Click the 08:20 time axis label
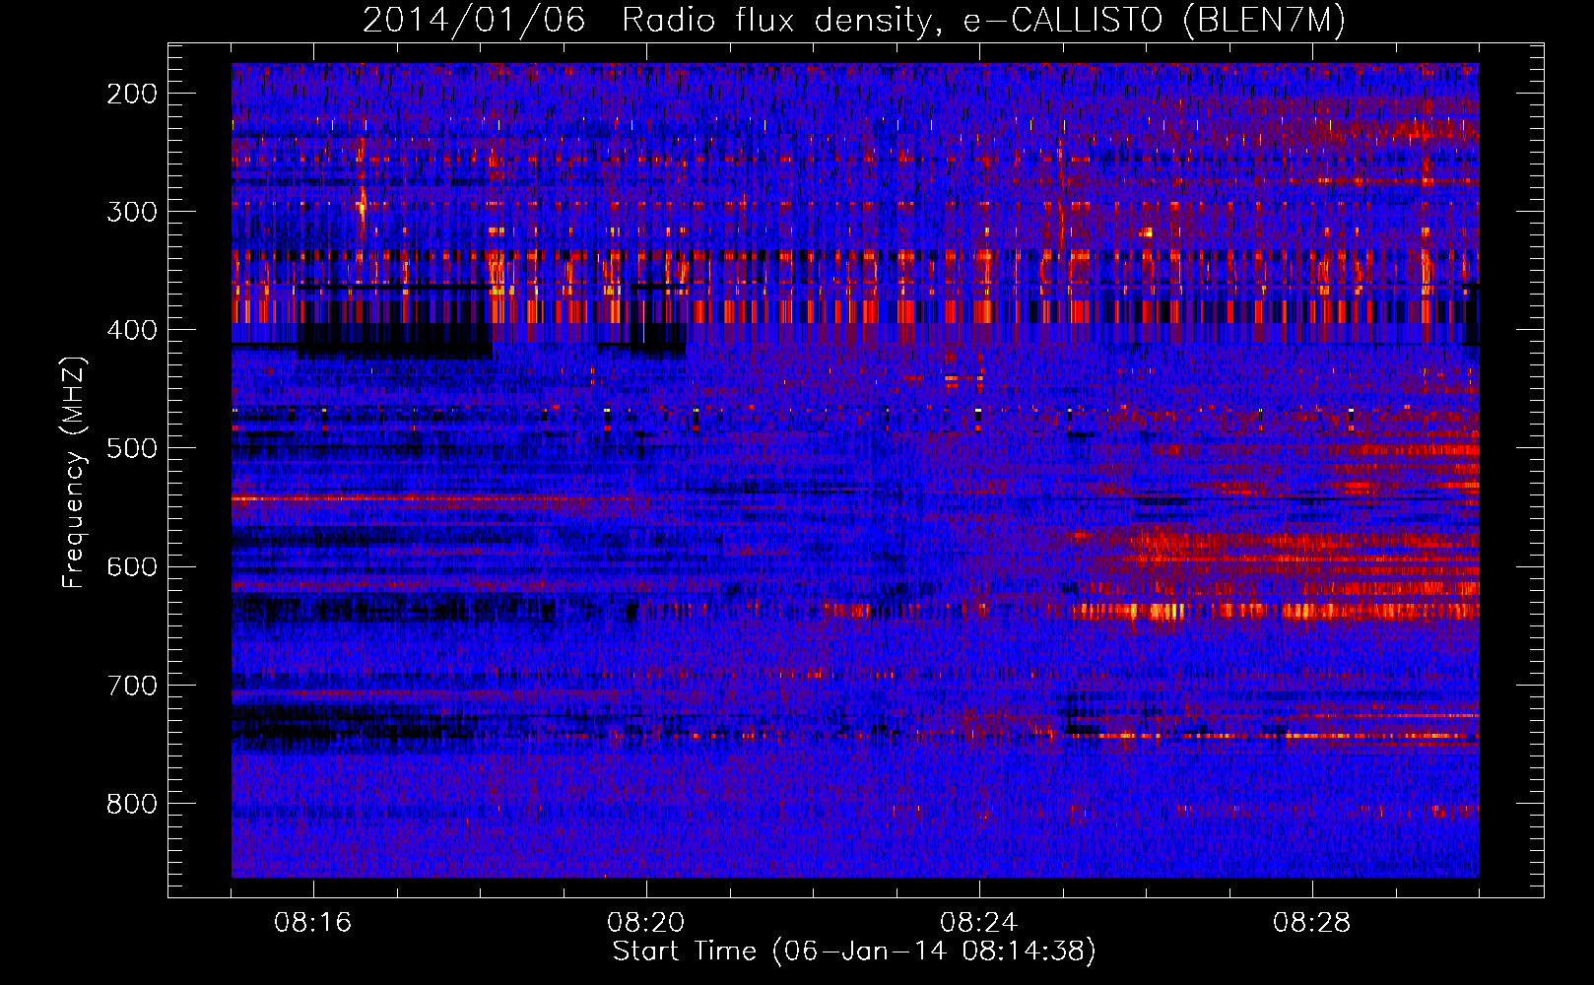 [646, 923]
